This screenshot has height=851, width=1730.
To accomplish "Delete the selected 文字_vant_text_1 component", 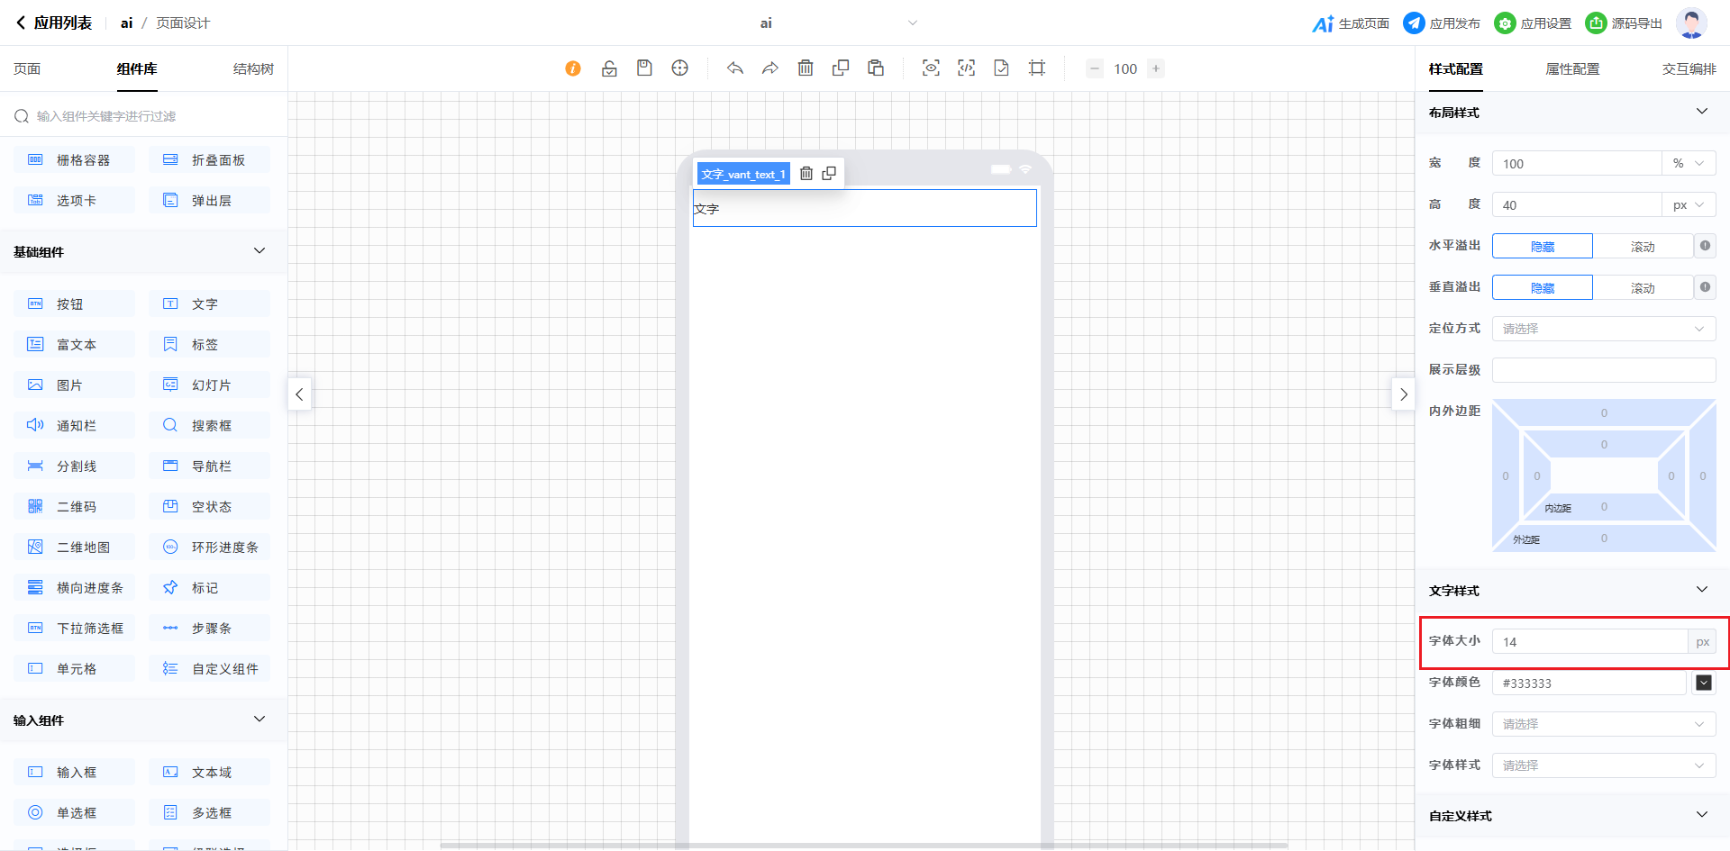I will tap(806, 174).
